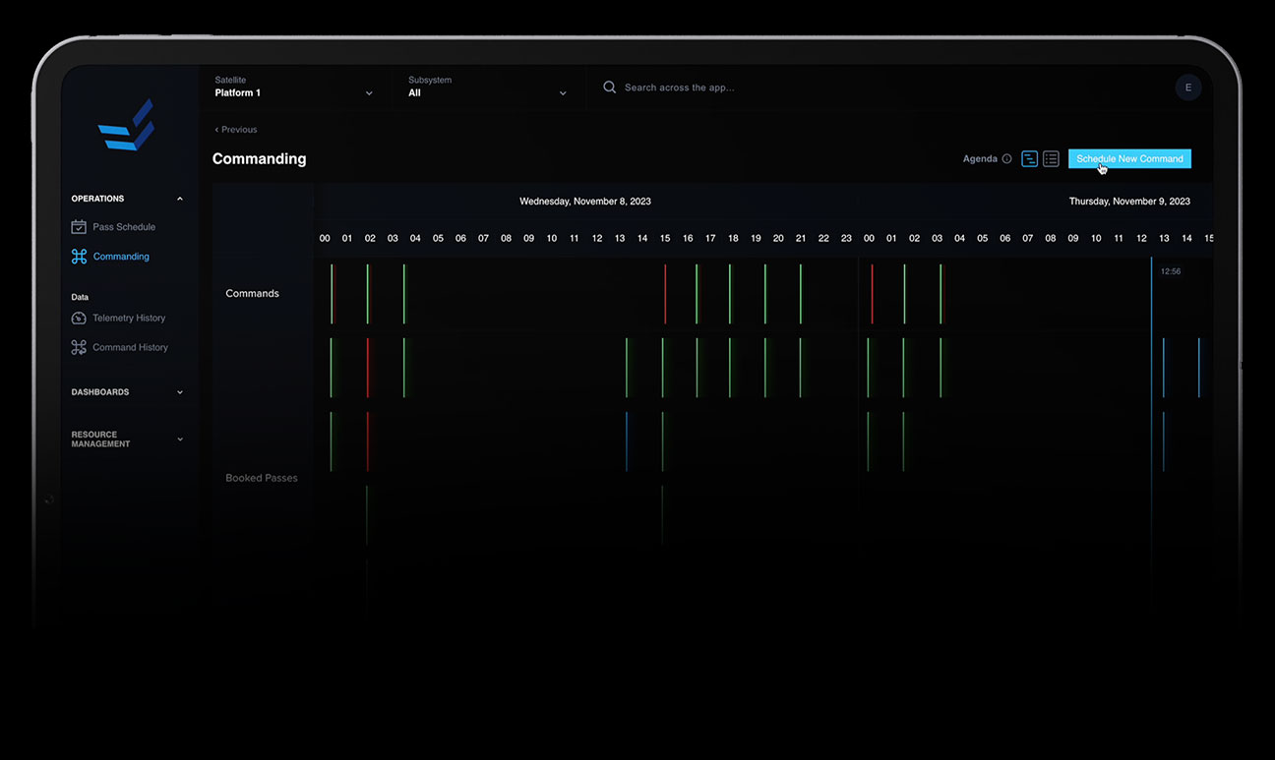Select the 12:56 current time marker
Screen dimensions: 1275x760
tap(1171, 271)
